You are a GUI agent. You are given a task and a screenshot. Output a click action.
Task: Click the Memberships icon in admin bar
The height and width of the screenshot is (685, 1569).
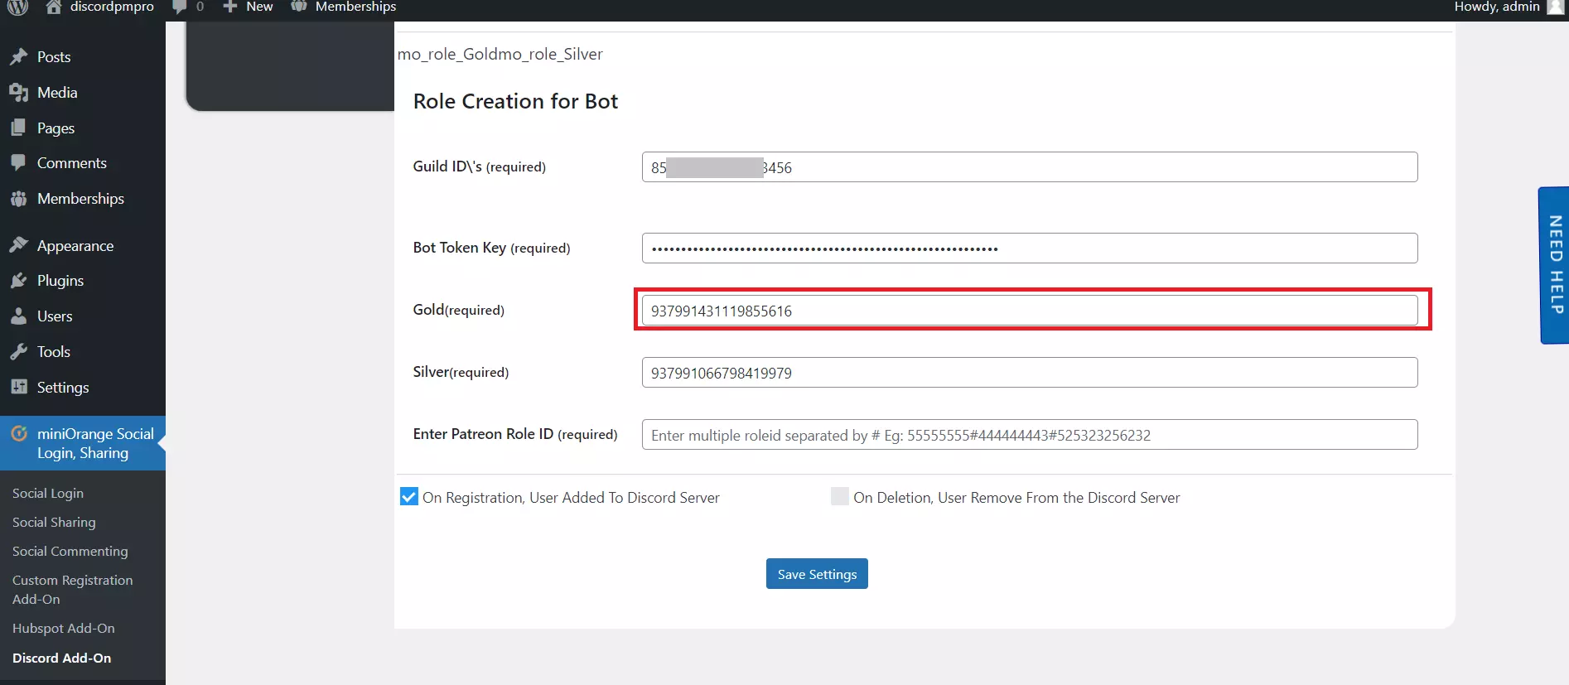click(299, 7)
